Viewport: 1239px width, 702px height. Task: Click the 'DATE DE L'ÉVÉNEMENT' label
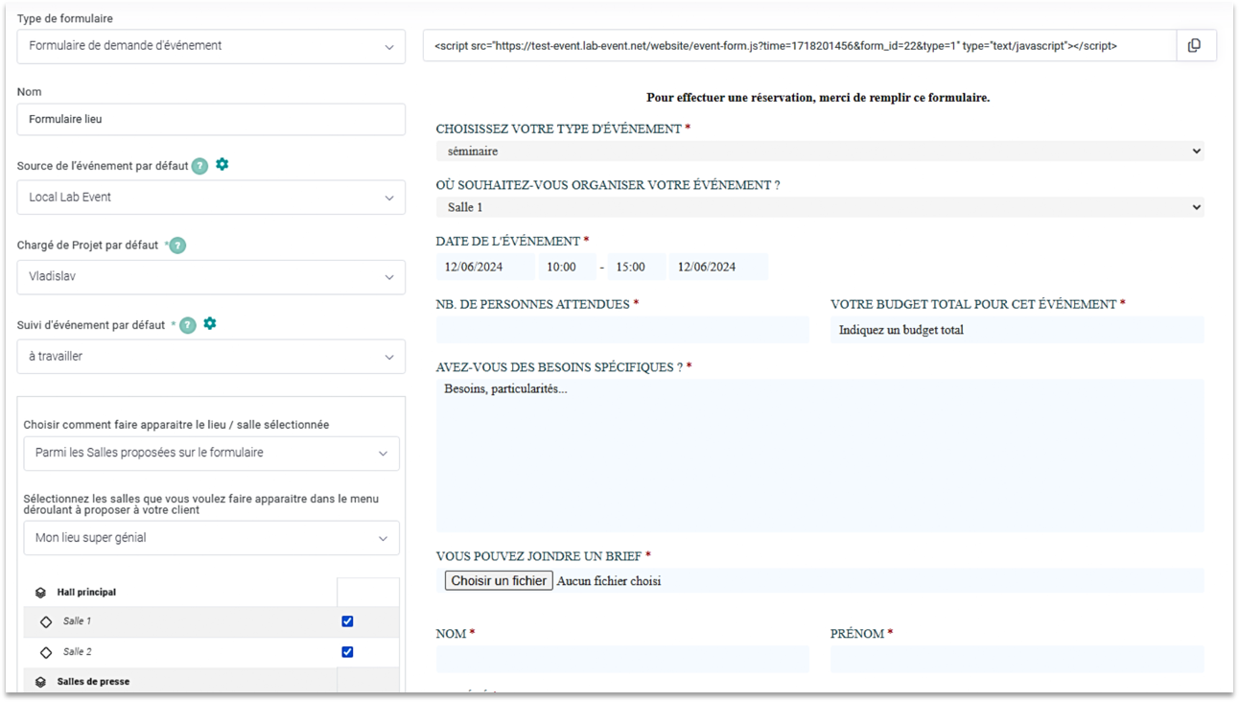tap(508, 242)
